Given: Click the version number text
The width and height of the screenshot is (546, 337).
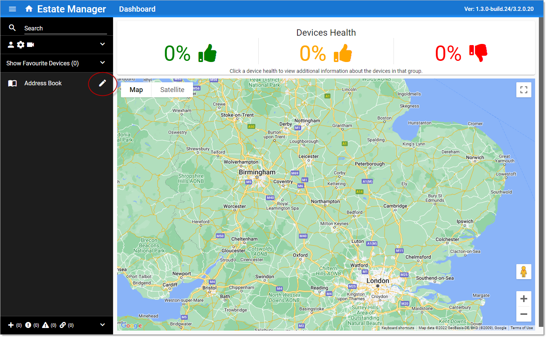Looking at the screenshot, I should pyautogui.click(x=499, y=9).
